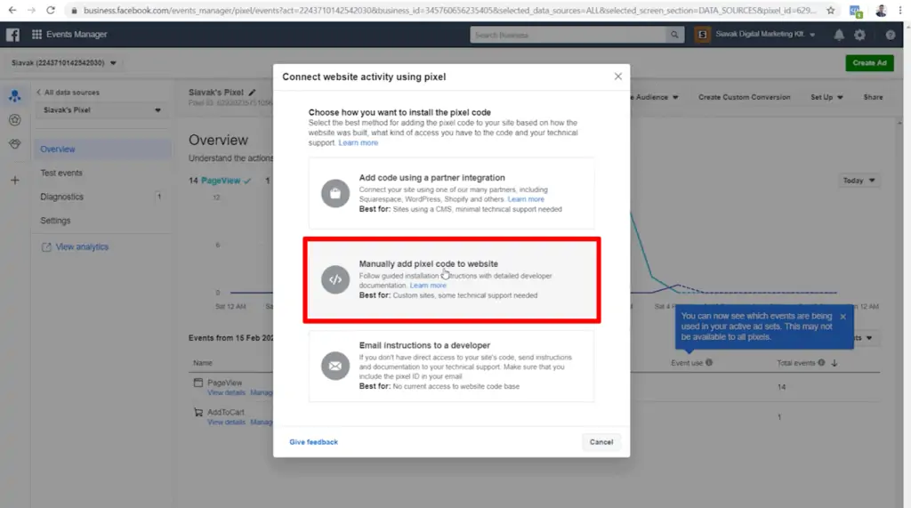Click the search magnifier icon
The height and width of the screenshot is (508, 911).
674,35
